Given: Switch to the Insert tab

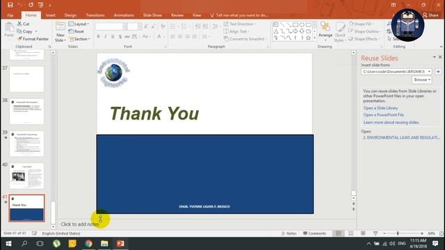Looking at the screenshot, I should (x=51, y=15).
